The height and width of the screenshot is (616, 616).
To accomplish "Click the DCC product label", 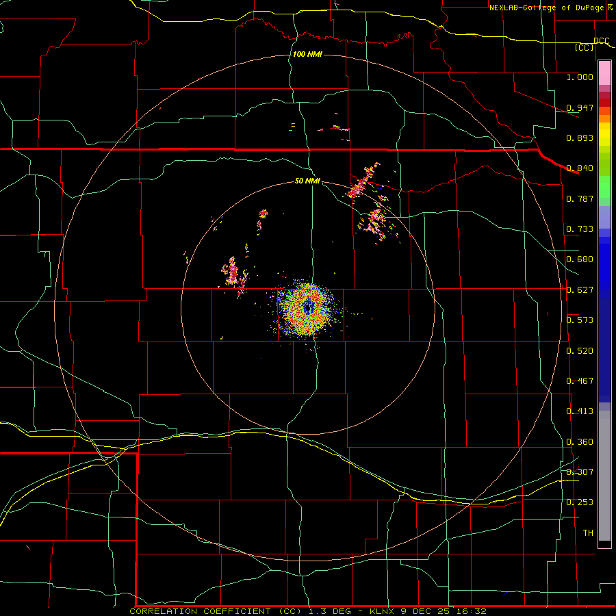I will 601,40.
